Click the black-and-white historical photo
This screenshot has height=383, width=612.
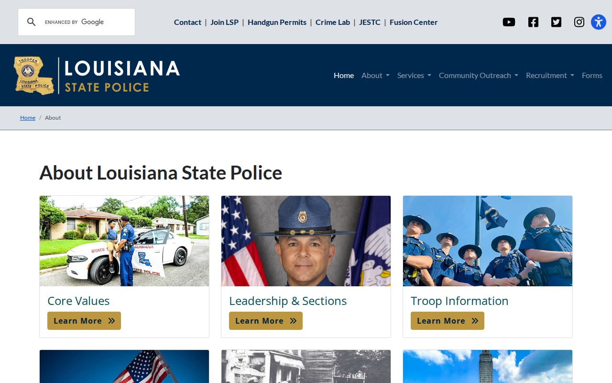coord(306,367)
